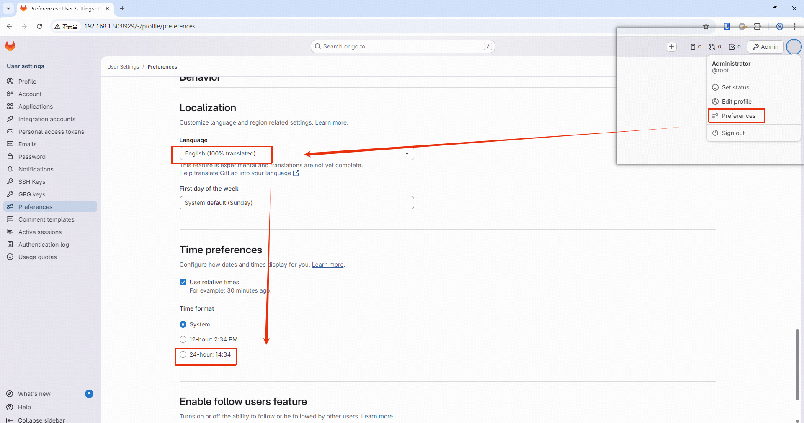Open Preferences in the settings sidebar
Screen dimensions: 804x423
coord(50,207)
